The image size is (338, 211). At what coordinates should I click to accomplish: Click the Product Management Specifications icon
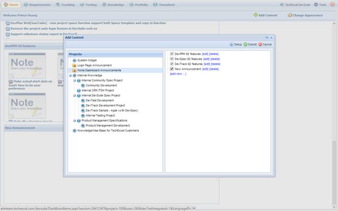tap(79, 121)
